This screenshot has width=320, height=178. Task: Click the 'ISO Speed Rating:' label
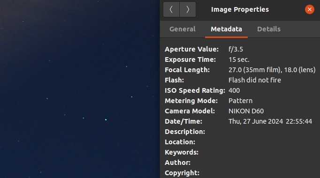pos(195,90)
